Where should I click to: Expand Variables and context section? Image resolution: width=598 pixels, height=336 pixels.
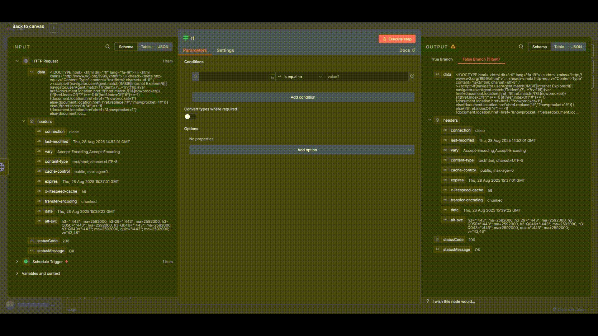[17, 273]
